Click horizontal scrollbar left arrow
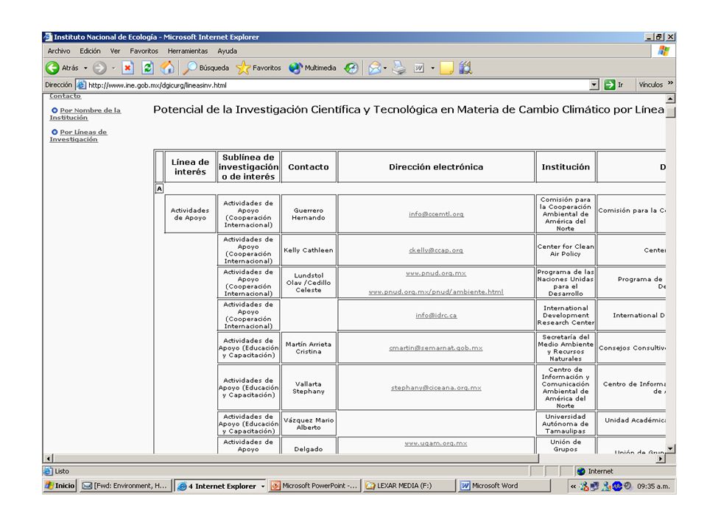This screenshot has width=707, height=530. tap(49, 459)
